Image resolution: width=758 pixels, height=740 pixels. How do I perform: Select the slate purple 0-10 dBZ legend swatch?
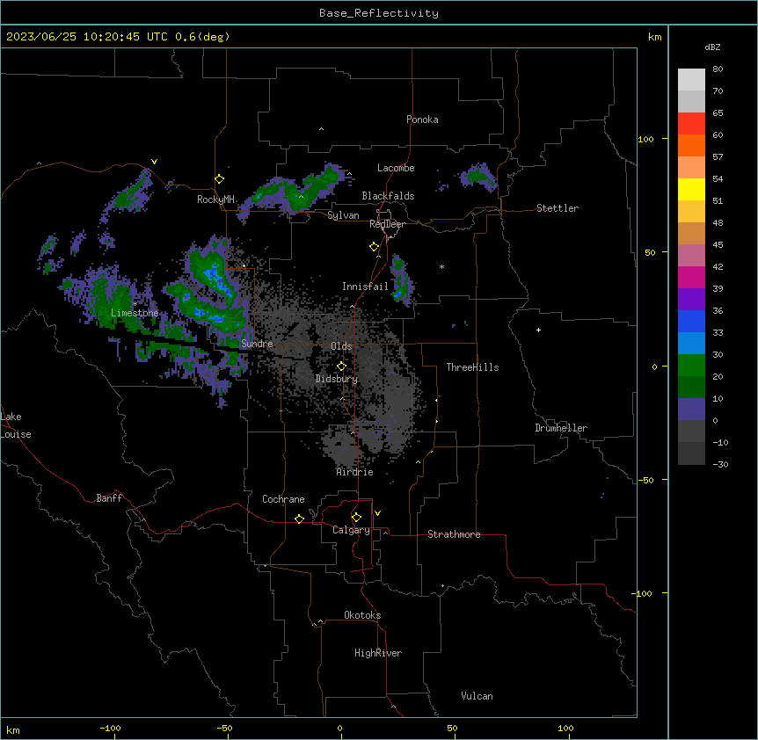(691, 410)
